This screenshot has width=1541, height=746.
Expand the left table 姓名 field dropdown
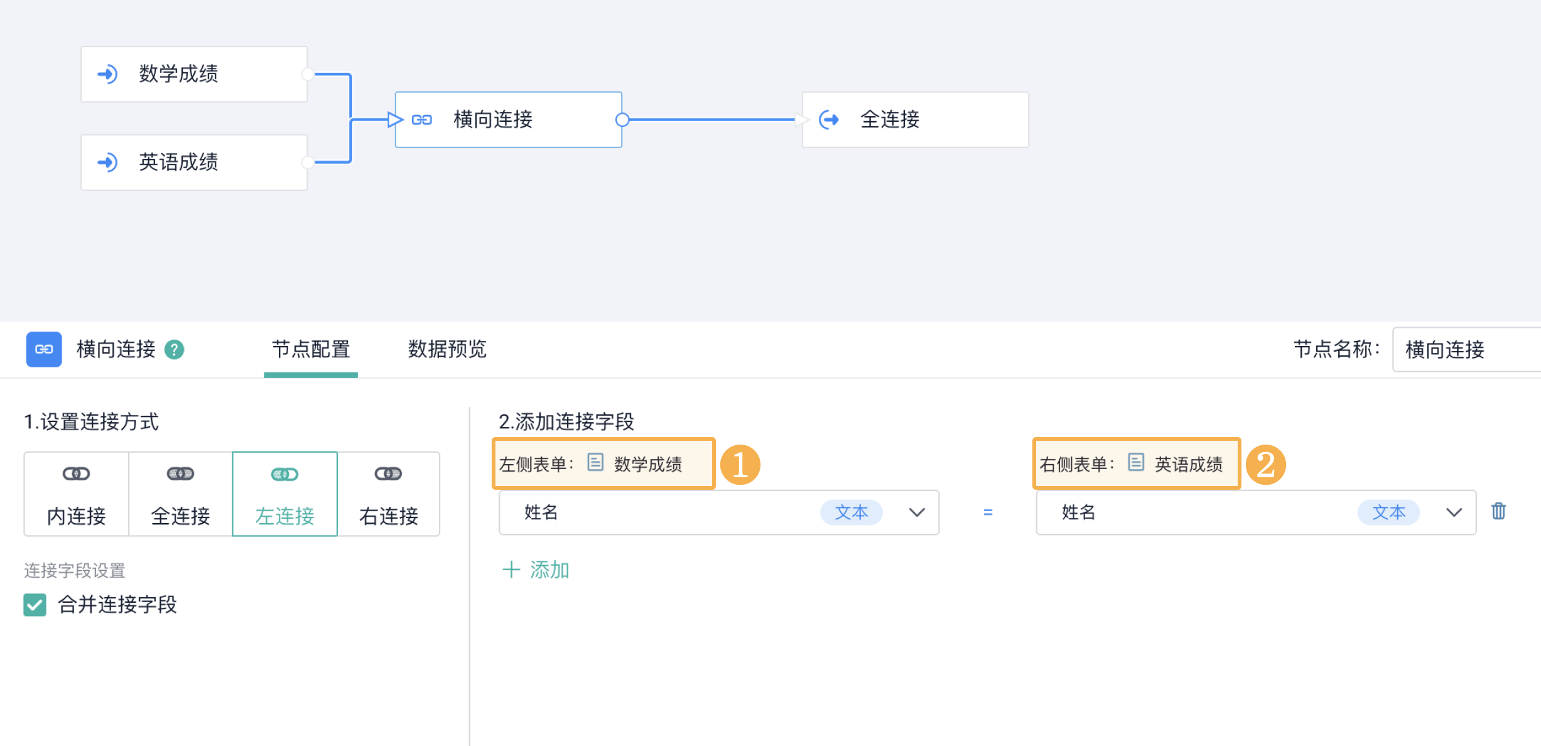(916, 512)
